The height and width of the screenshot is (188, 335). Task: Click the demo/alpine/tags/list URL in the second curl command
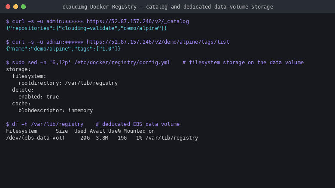point(158,42)
